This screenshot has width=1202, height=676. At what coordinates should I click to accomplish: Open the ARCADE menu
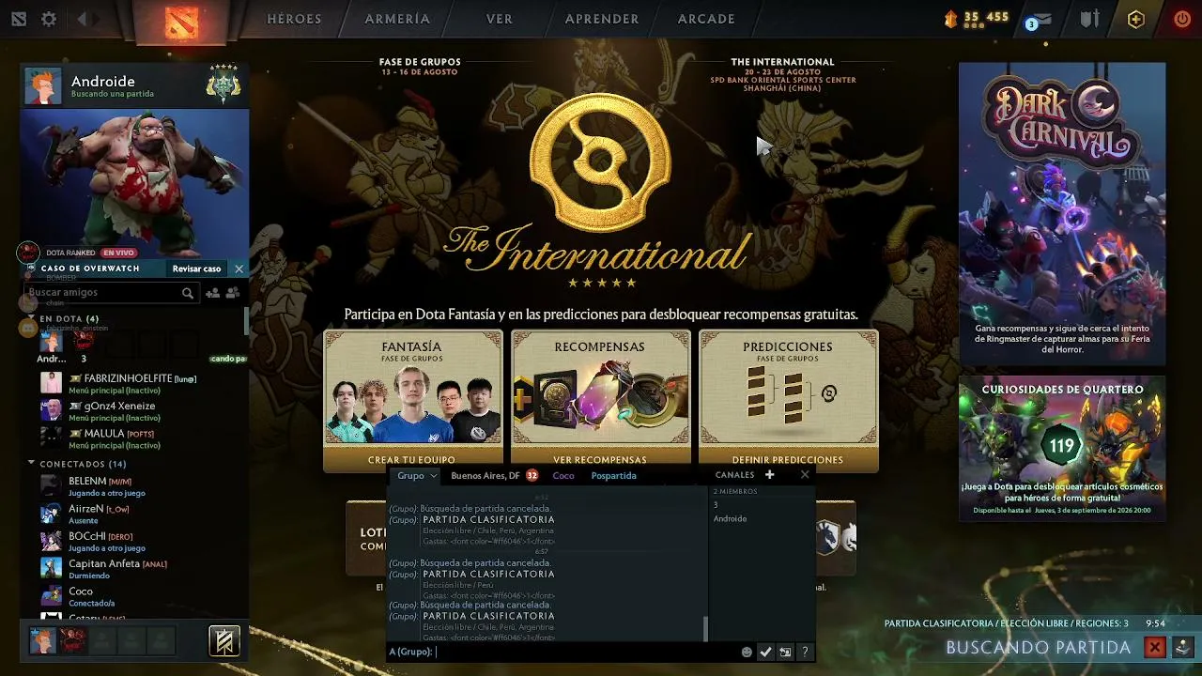(706, 19)
